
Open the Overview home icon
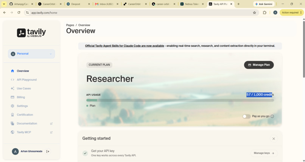[x=12, y=71]
